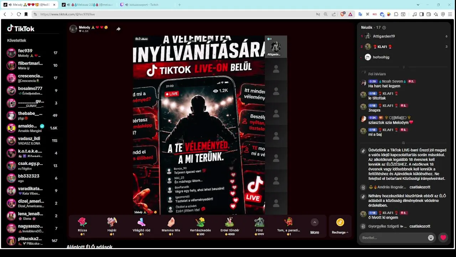Open flibertmari... live channel

coord(32,65)
